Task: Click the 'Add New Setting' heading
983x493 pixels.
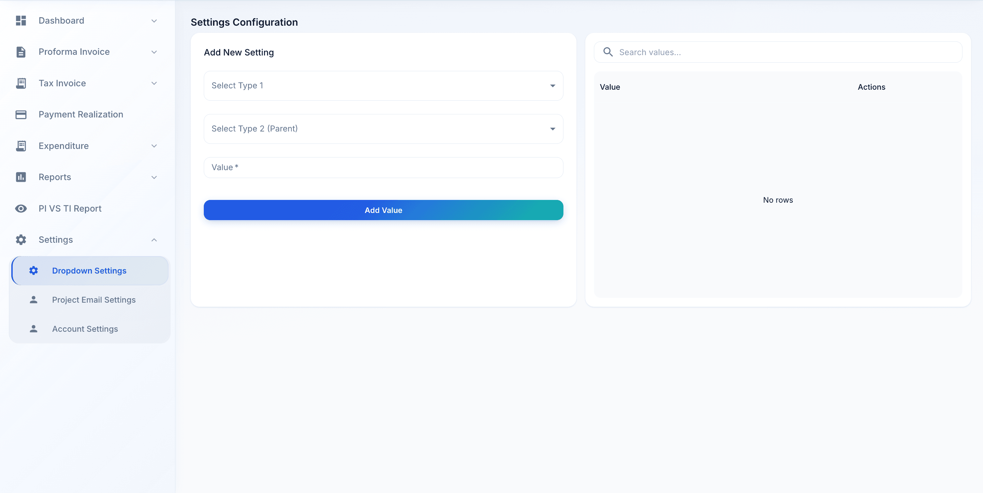Action: (x=239, y=52)
